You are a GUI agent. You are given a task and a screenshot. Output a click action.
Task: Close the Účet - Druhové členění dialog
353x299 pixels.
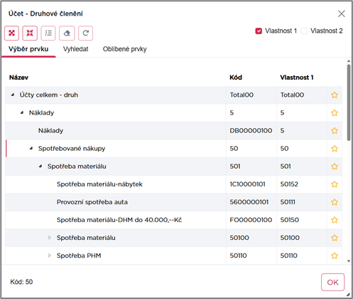coord(342,14)
